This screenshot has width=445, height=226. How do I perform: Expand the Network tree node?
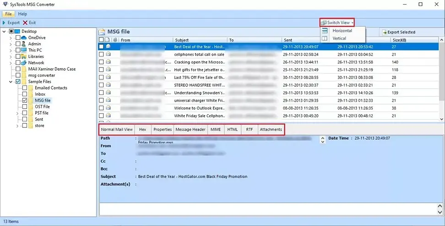click(x=11, y=63)
